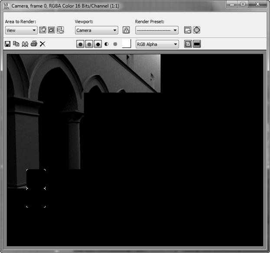Toggle the green color channel
The height and width of the screenshot is (253, 270).
pos(89,44)
